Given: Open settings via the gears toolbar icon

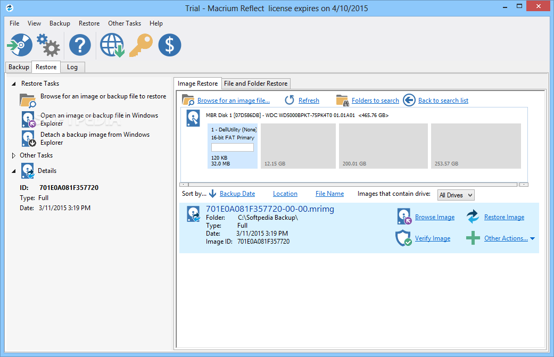Looking at the screenshot, I should 48,45.
